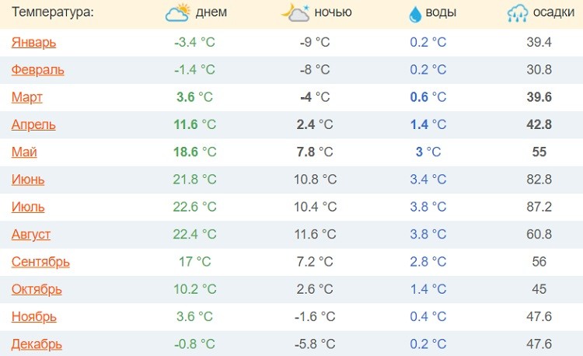This screenshot has width=583, height=356.
Task: Open the Апрель month link
Action: 33,124
